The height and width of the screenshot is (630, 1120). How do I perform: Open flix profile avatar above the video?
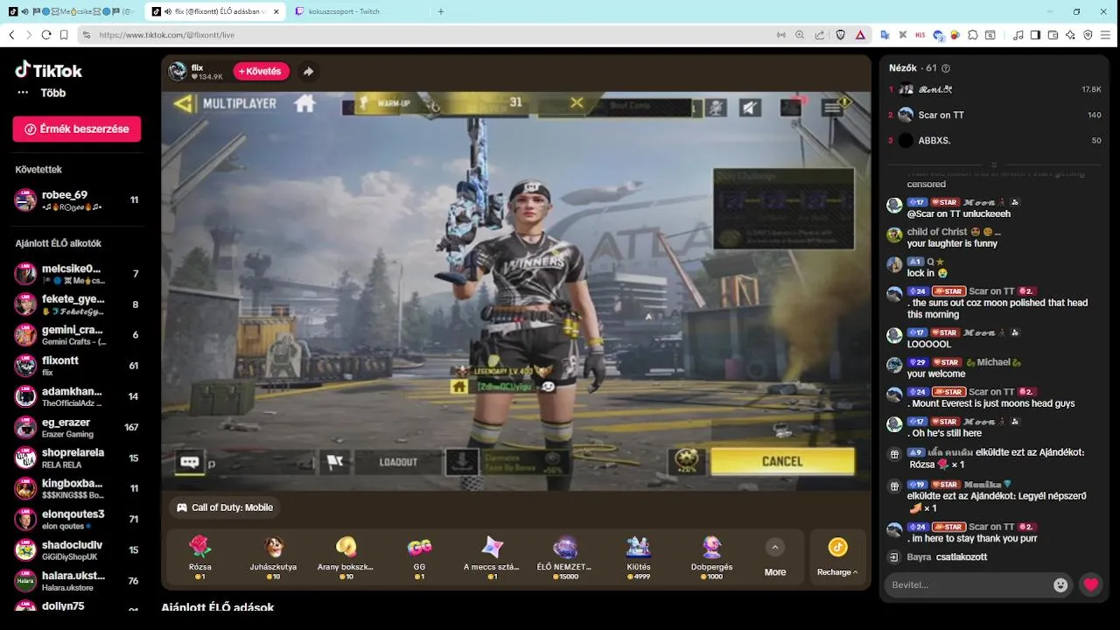coord(178,72)
